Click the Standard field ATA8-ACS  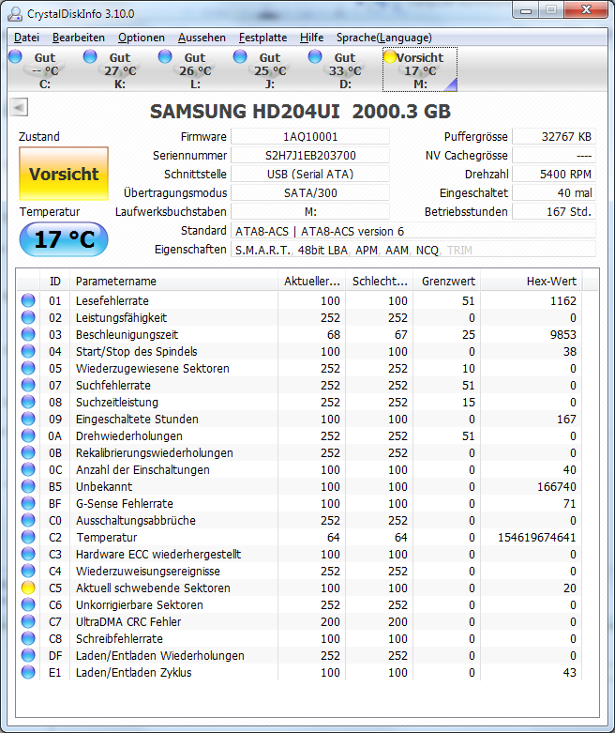coord(413,231)
